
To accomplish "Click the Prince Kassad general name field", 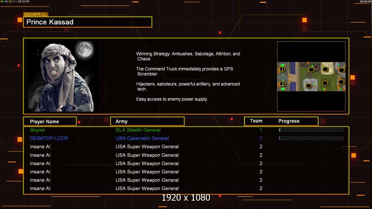I will coord(88,22).
